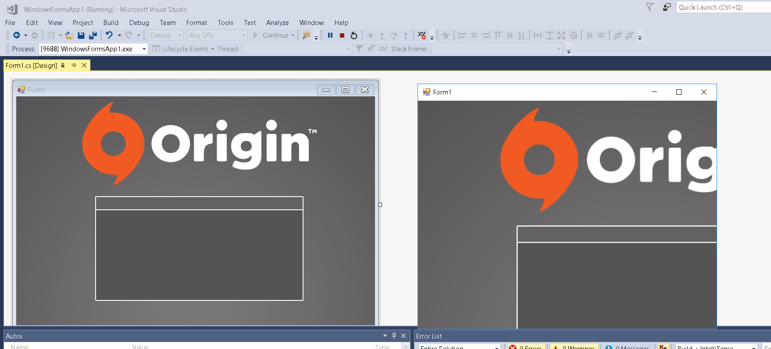The width and height of the screenshot is (771, 349).
Task: Save the current file with the floppy icon
Action: tap(81, 35)
